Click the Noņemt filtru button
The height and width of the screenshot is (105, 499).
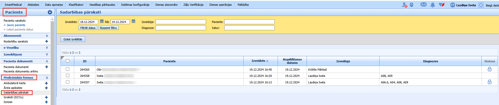pyautogui.click(x=108, y=28)
